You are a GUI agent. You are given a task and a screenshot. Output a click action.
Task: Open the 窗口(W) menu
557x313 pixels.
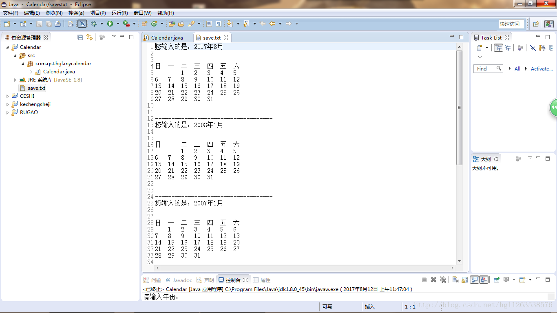(x=142, y=13)
